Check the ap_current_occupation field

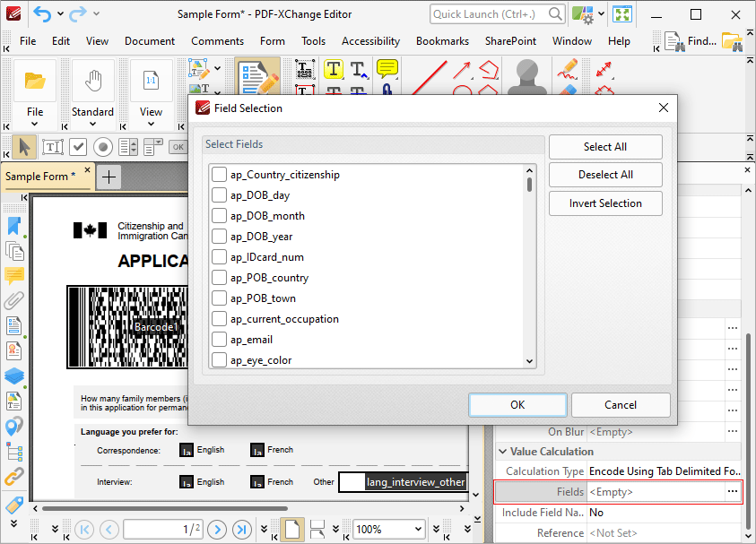[x=220, y=319]
